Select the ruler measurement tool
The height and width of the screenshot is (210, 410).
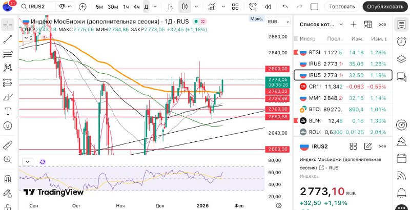pyautogui.click(x=8, y=145)
